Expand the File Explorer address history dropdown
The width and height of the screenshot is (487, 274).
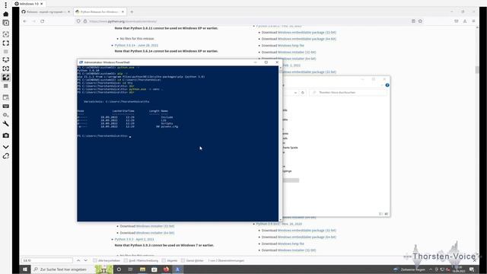295,93
